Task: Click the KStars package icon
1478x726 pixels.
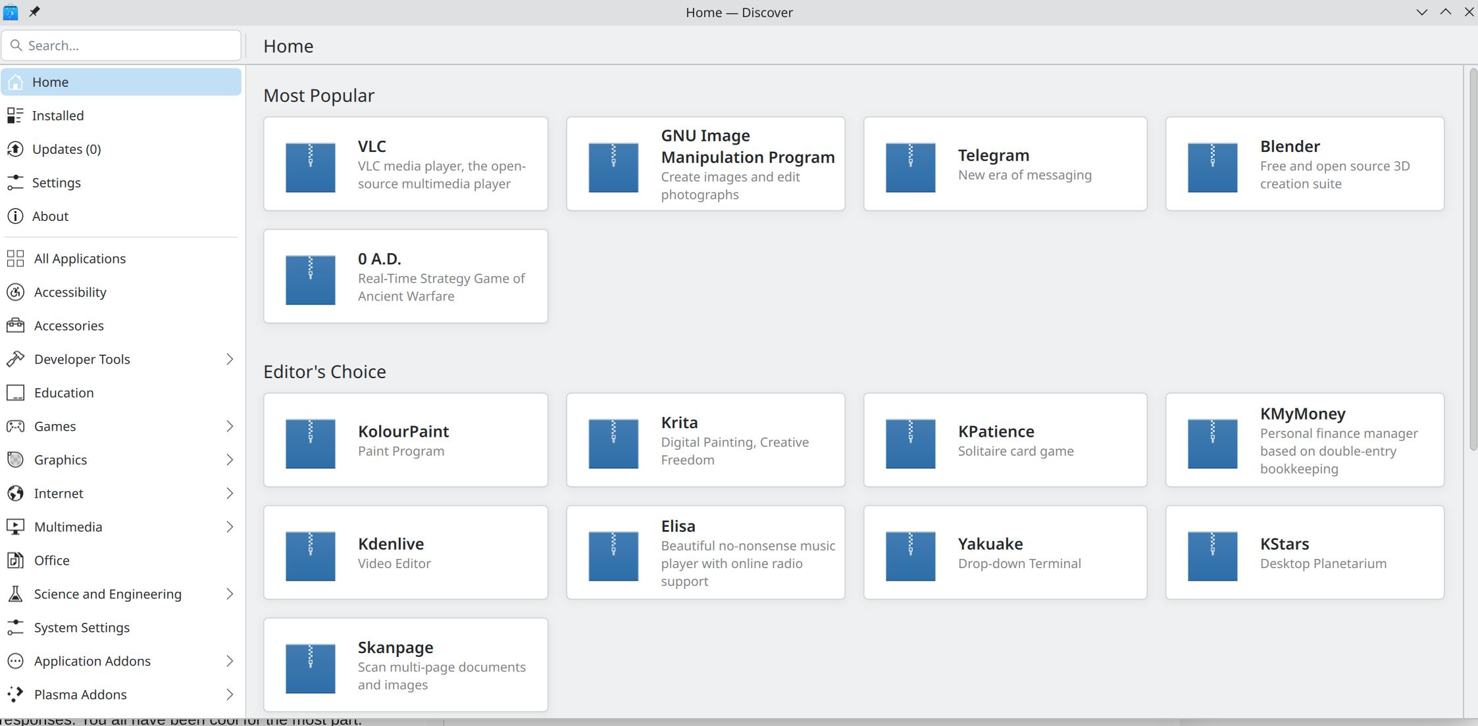Action: tap(1213, 556)
